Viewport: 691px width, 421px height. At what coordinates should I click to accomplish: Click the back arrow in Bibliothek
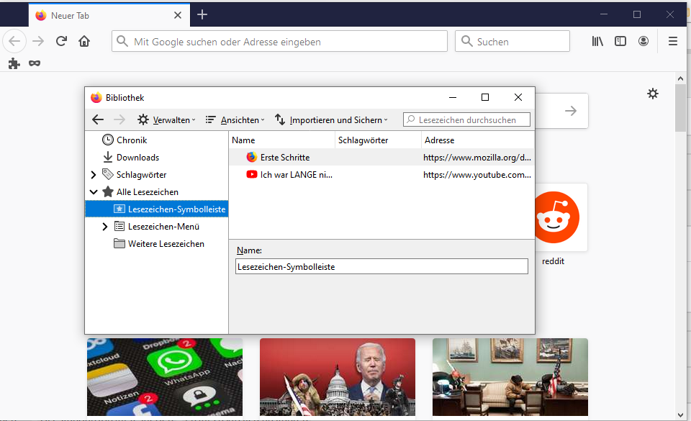99,120
